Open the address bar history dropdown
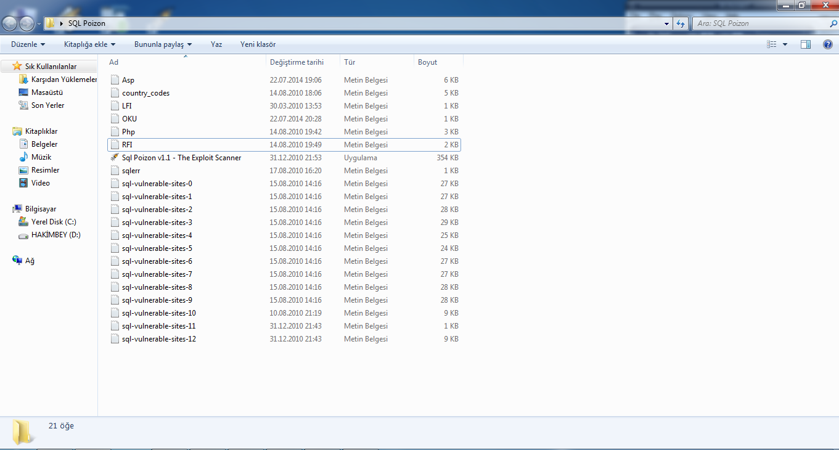The height and width of the screenshot is (450, 839). tap(667, 23)
